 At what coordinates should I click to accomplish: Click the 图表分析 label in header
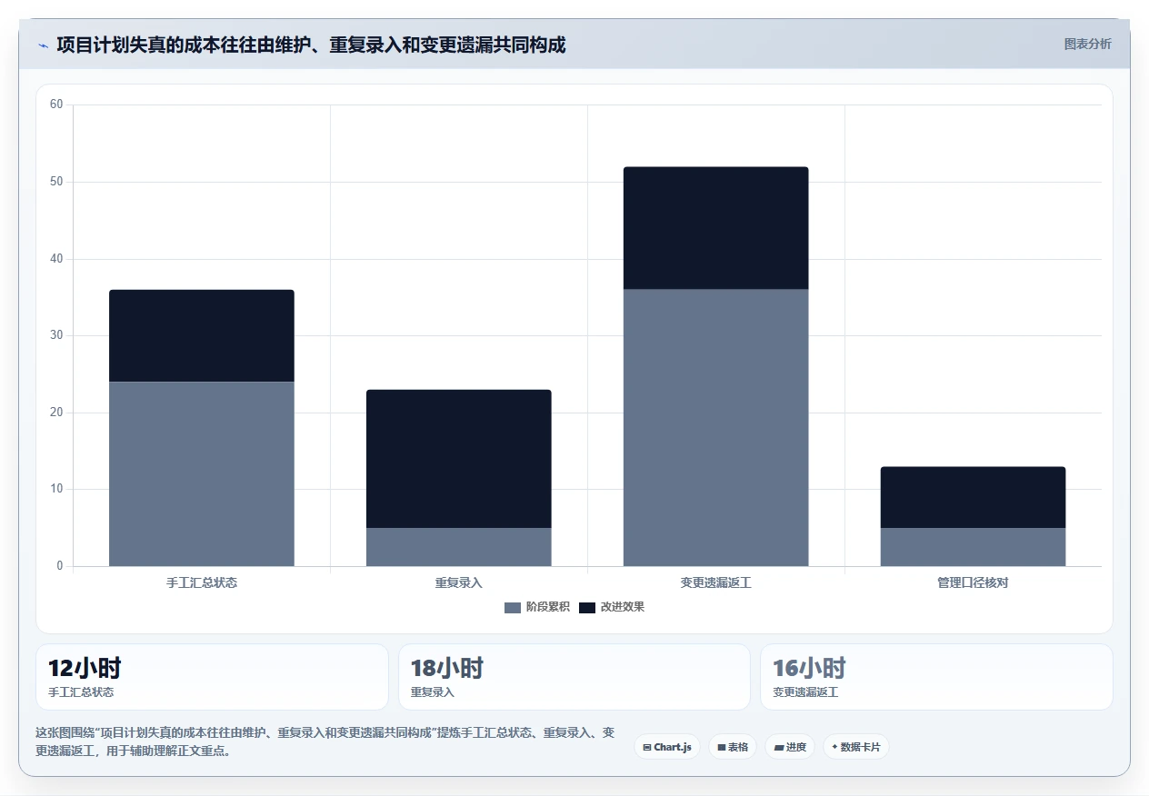pos(1087,44)
